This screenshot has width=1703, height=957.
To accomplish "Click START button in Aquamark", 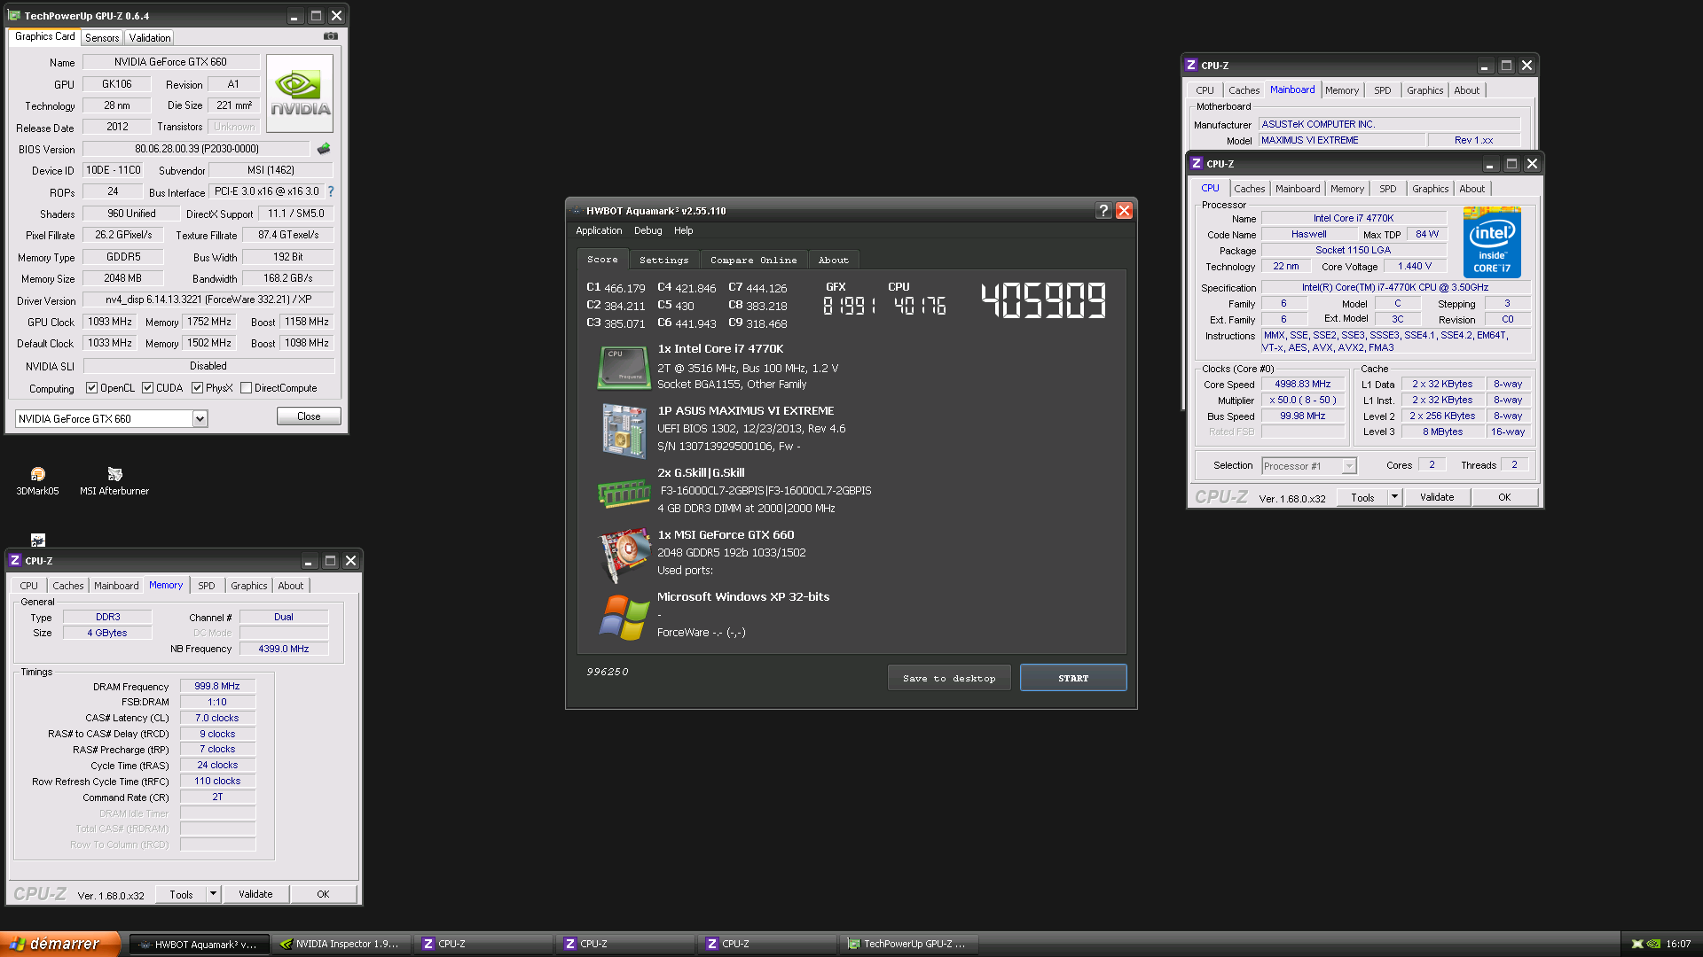I will [1073, 678].
